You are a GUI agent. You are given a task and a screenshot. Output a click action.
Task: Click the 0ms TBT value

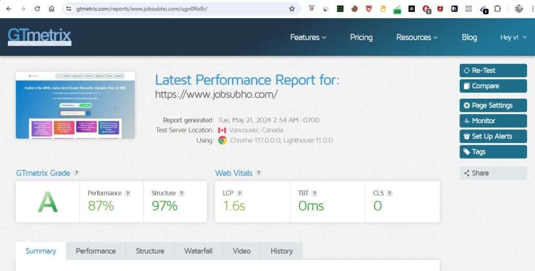[311, 206]
